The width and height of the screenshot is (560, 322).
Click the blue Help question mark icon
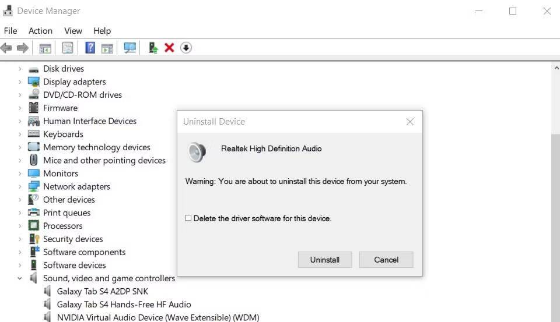(x=90, y=48)
